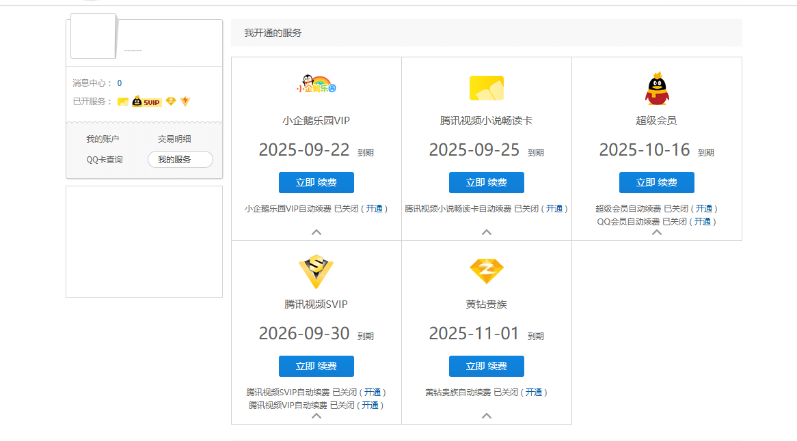This screenshot has height=441, width=797.
Task: Click the 2026-09-30 expiry date
Action: click(x=304, y=333)
